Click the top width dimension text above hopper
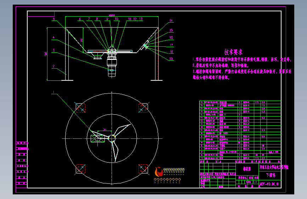This screenshot has height=199, width=307. pos(112,15)
